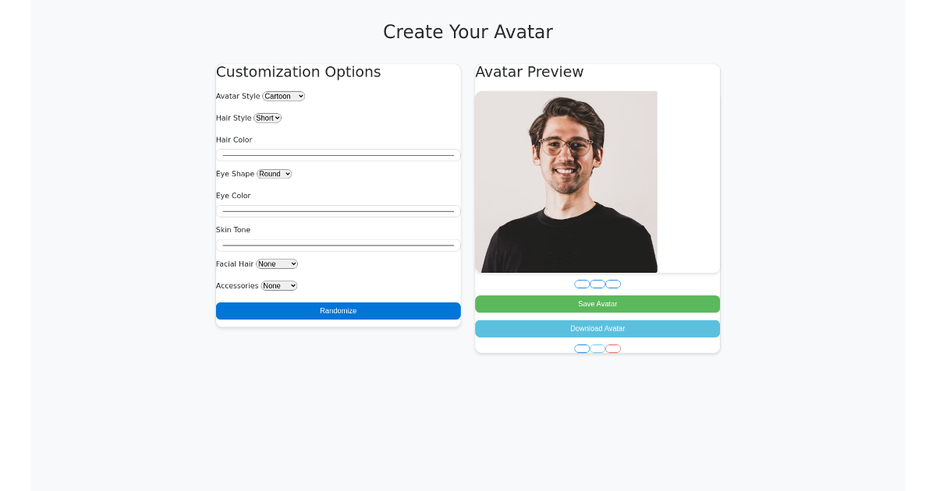Click the Customization Options panel heading
936x491 pixels.
[299, 72]
